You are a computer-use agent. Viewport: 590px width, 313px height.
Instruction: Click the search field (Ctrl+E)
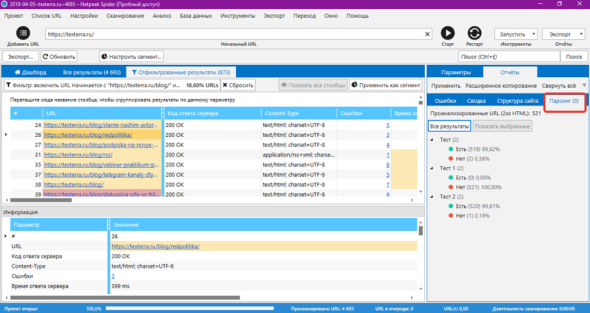pyautogui.click(x=509, y=57)
